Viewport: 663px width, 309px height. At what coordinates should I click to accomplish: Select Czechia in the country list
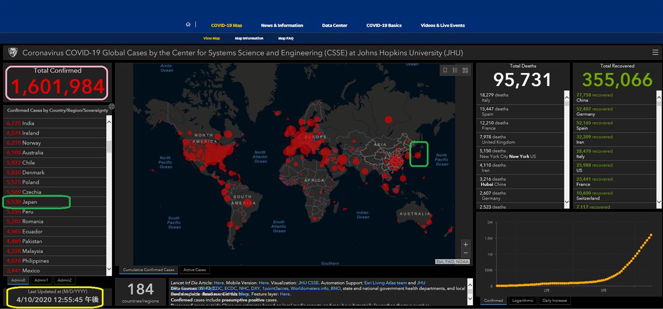55,192
